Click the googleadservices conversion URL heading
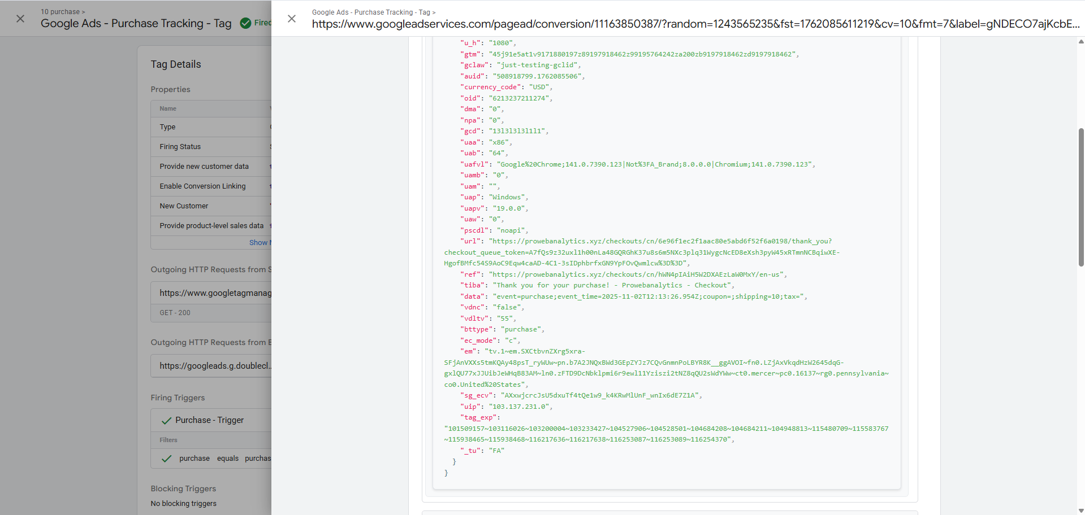 pos(695,24)
